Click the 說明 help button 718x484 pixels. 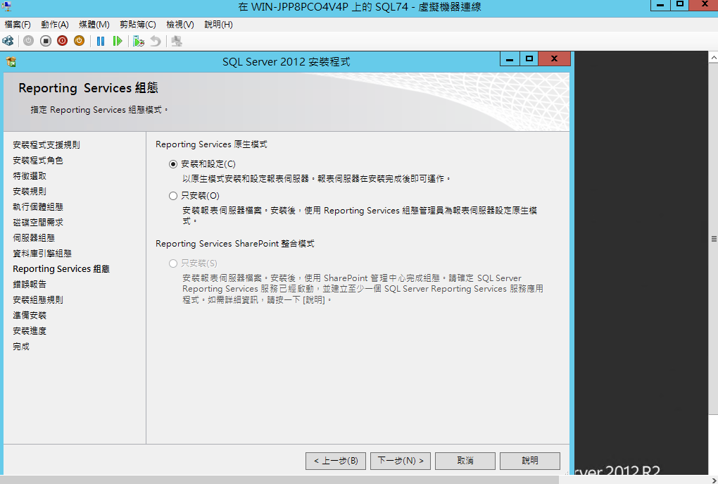[x=530, y=461]
